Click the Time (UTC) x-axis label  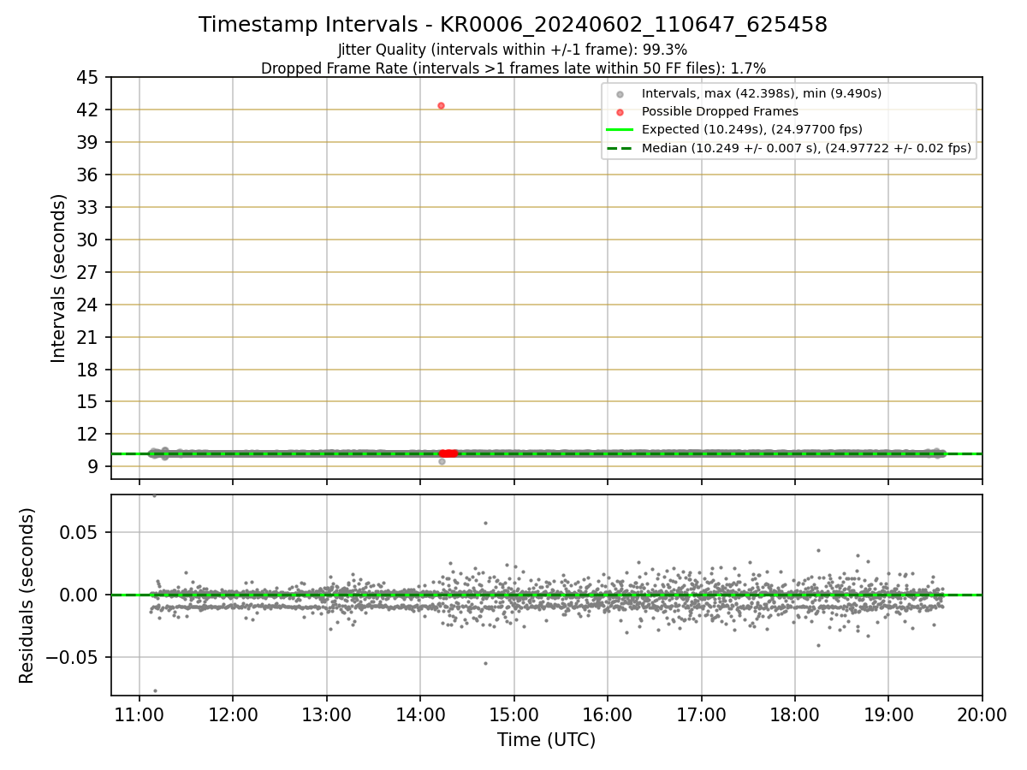(546, 740)
